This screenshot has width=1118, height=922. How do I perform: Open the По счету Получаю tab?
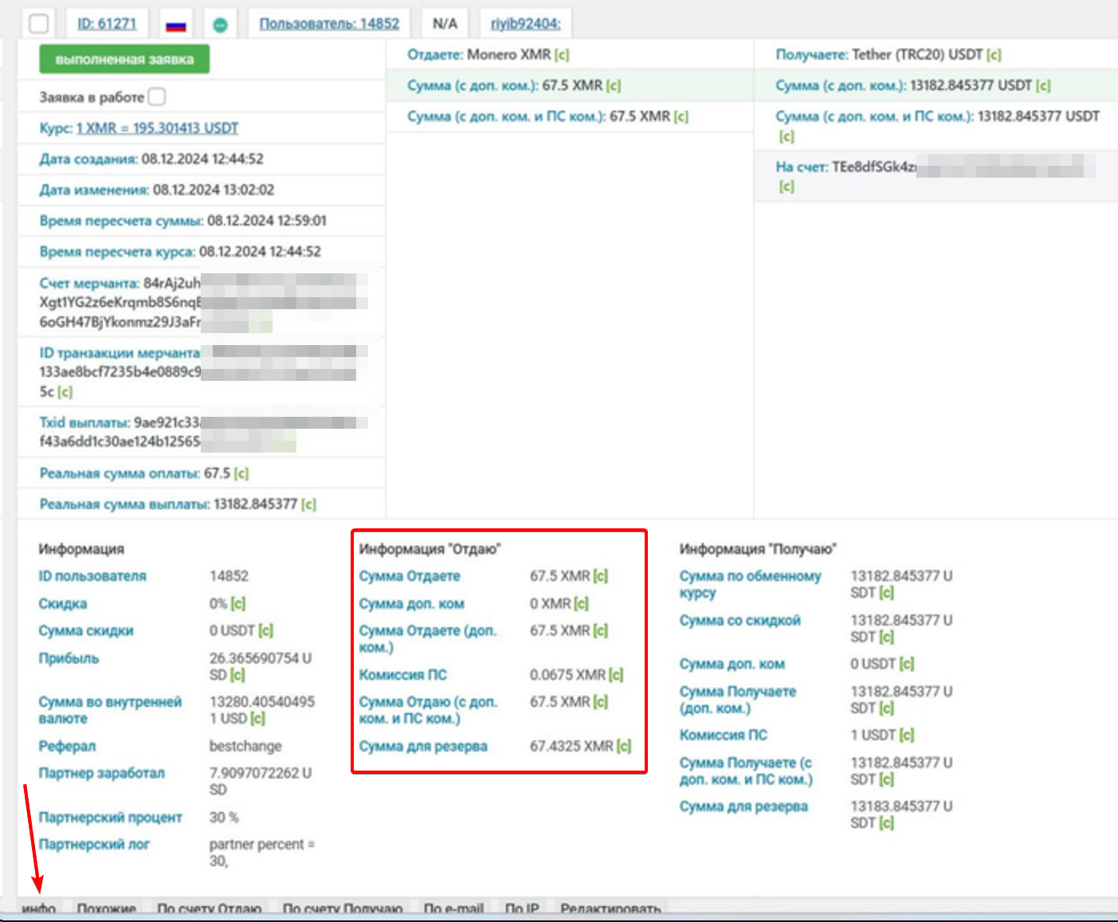point(342,908)
